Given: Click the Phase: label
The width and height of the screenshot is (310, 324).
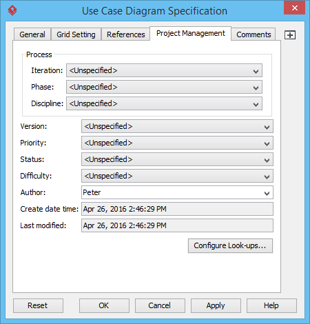Looking at the screenshot, I should 43,87.
